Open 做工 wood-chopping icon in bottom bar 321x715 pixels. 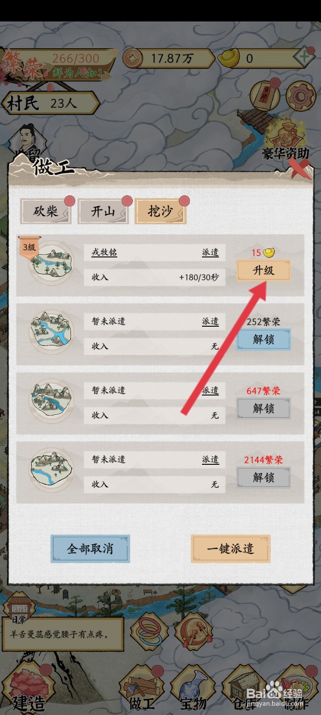point(143,688)
